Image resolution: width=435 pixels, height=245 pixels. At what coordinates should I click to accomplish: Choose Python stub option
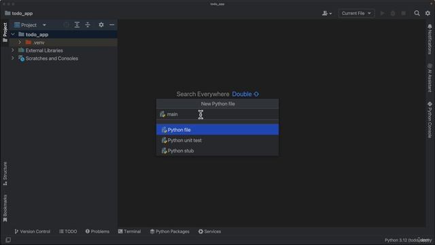point(217,150)
